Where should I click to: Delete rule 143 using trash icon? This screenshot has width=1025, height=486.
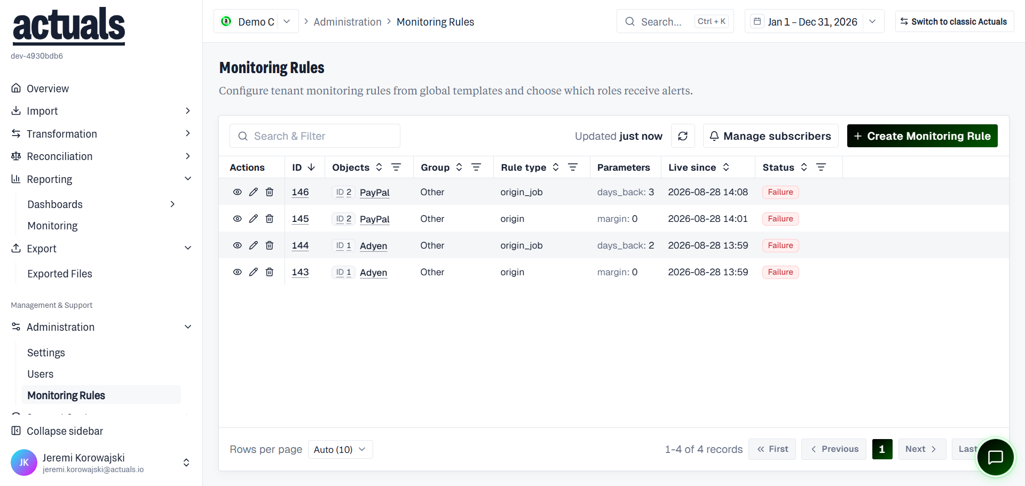[x=270, y=272]
